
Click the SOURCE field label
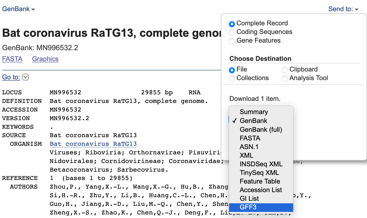(14, 135)
